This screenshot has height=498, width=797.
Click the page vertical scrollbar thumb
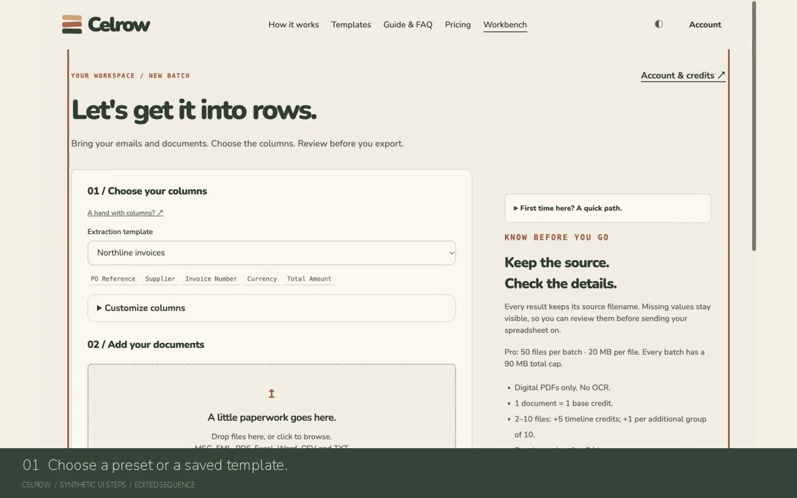[x=754, y=126]
